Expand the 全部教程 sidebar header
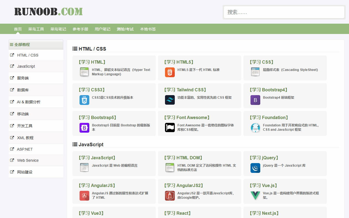Image resolution: width=349 pixels, height=218 pixels. [22, 45]
